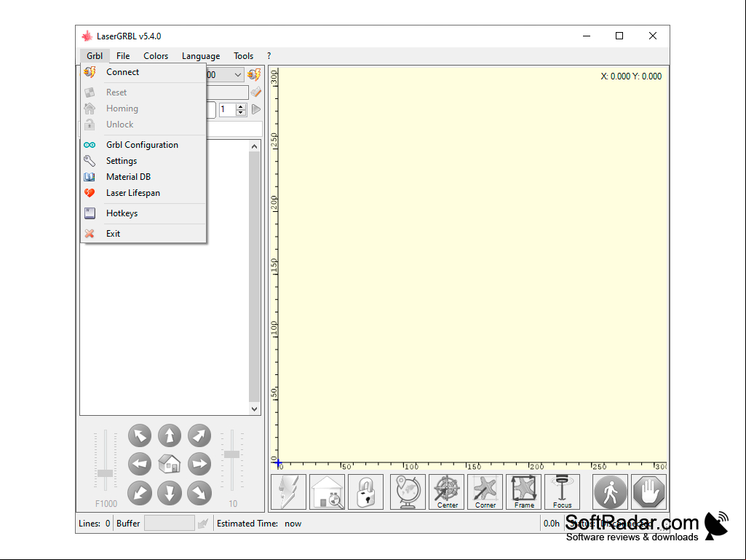Viewport: 746px width, 560px height.
Task: Minimize the LaserGRBL window
Action: pos(587,36)
